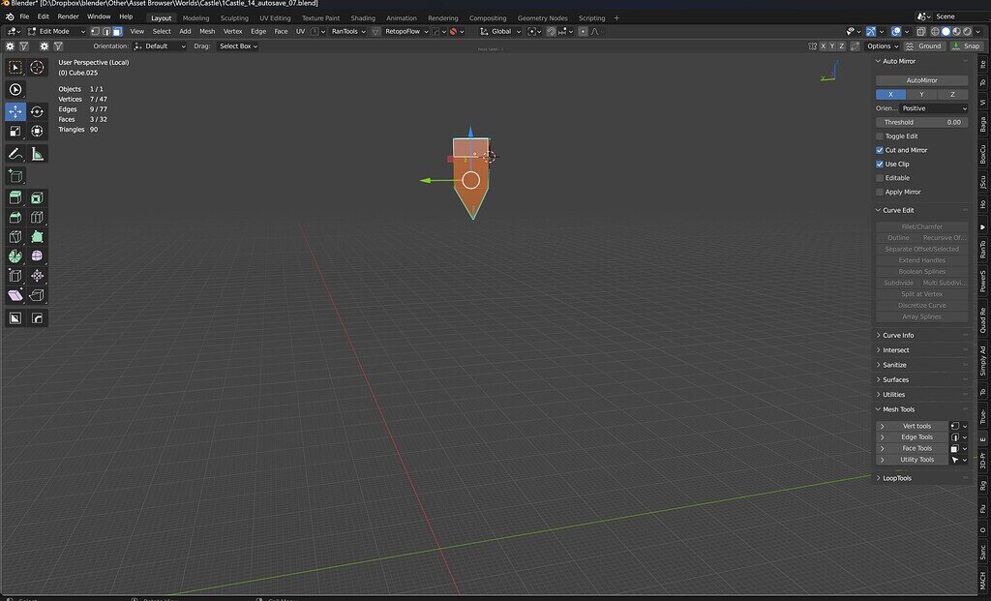This screenshot has width=991, height=601.
Task: Open the Orientation dropdown showing Default
Action: click(160, 45)
